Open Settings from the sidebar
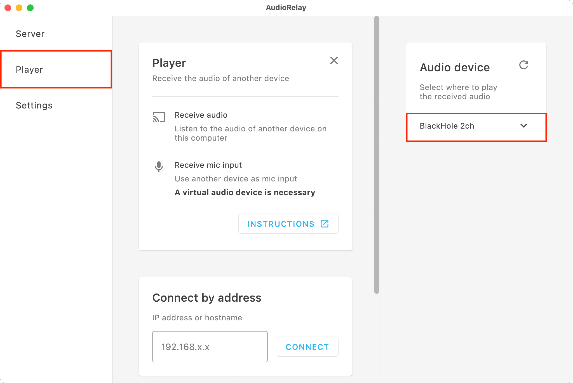This screenshot has height=383, width=573. [x=56, y=105]
